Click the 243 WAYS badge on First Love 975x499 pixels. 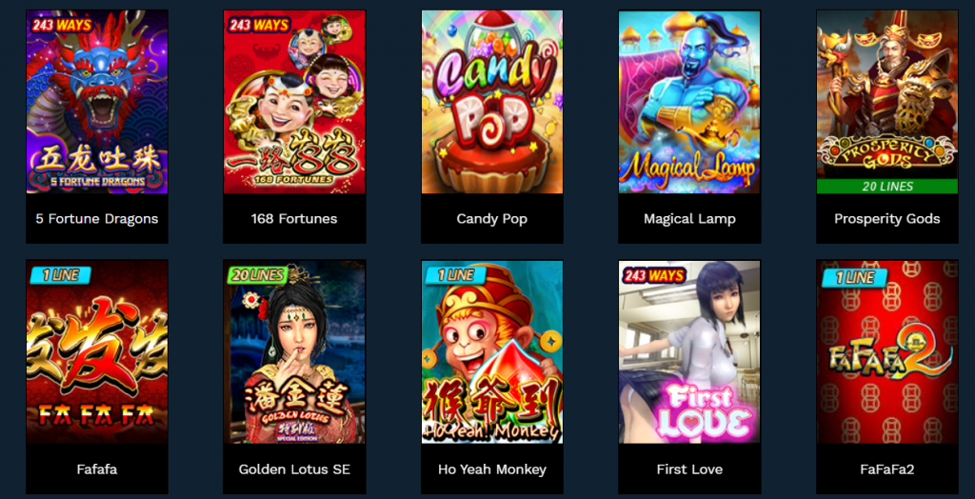[x=653, y=275]
